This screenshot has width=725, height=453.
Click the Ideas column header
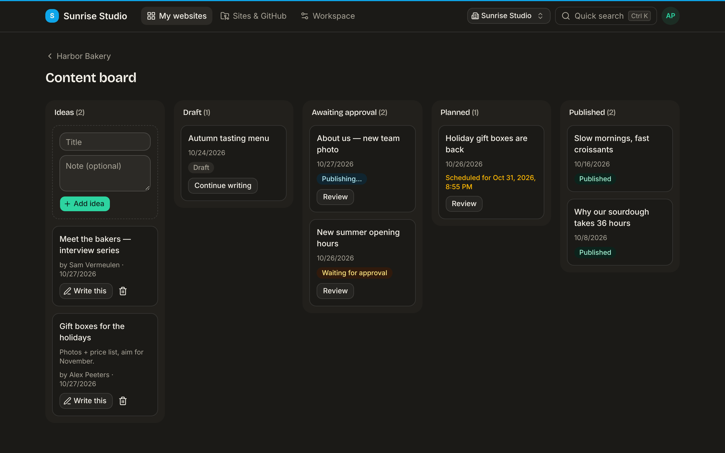click(69, 112)
